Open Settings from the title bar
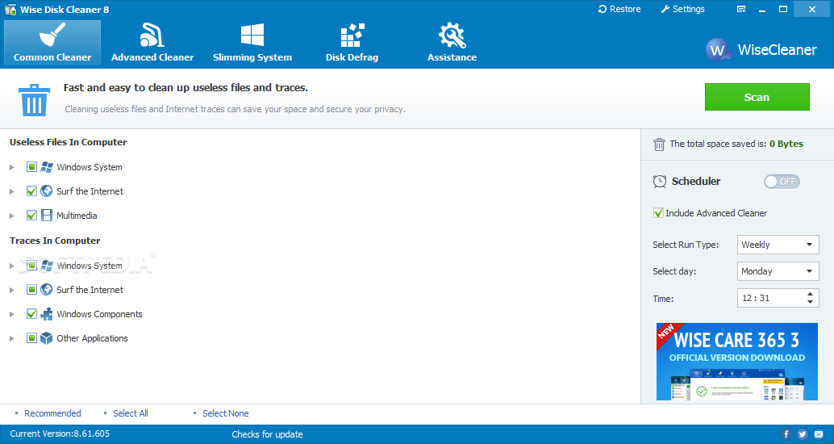This screenshot has height=444, width=834. pyautogui.click(x=682, y=9)
